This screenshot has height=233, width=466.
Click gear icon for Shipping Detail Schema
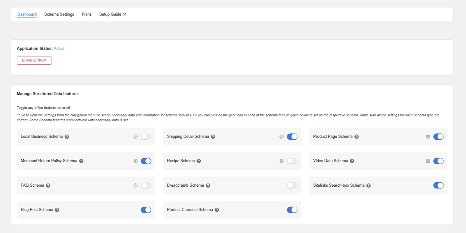click(282, 137)
